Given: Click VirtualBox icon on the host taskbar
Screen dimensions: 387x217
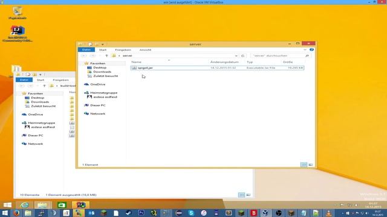Looking at the screenshot, I should pyautogui.click(x=266, y=213).
